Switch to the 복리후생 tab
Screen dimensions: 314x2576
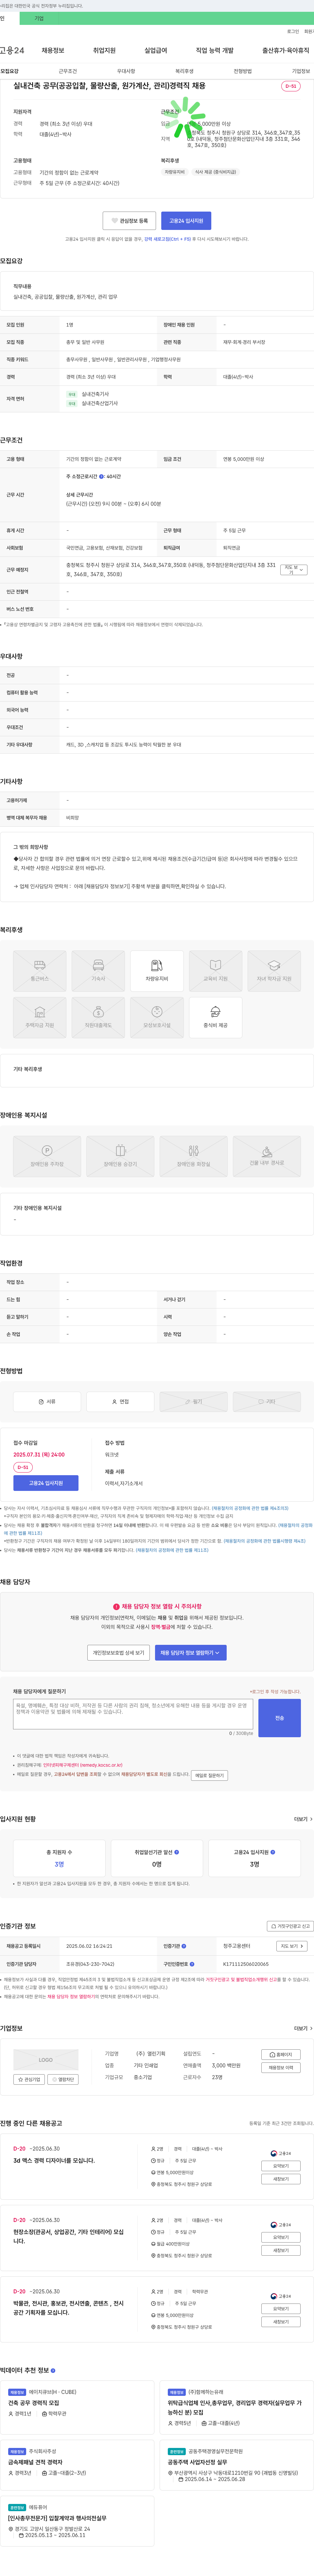(184, 71)
